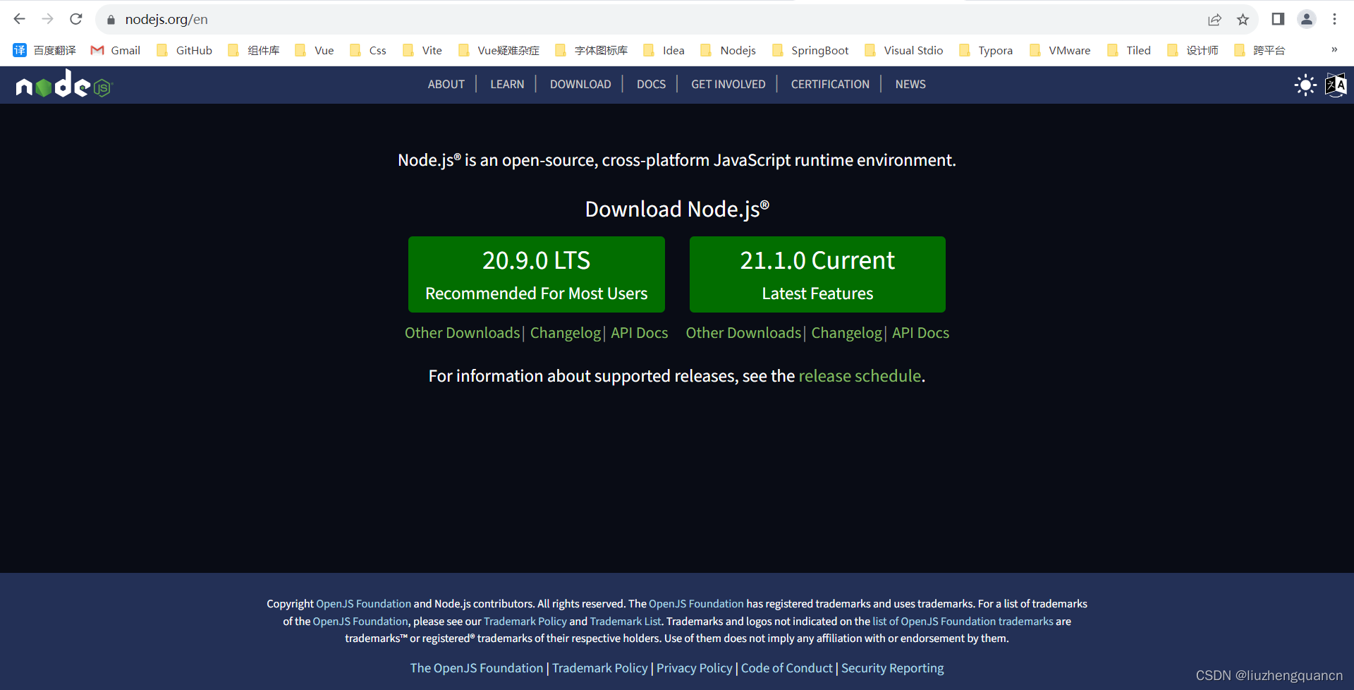Click the share page icon in address bar
Viewport: 1354px width, 690px height.
pos(1214,20)
